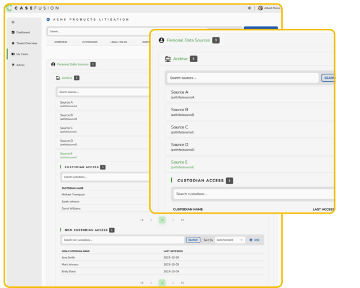Click Search button for non-custodians
This screenshot has width=360, height=288.
tap(193, 240)
